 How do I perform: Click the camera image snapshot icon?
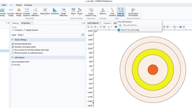[x=180, y=27]
